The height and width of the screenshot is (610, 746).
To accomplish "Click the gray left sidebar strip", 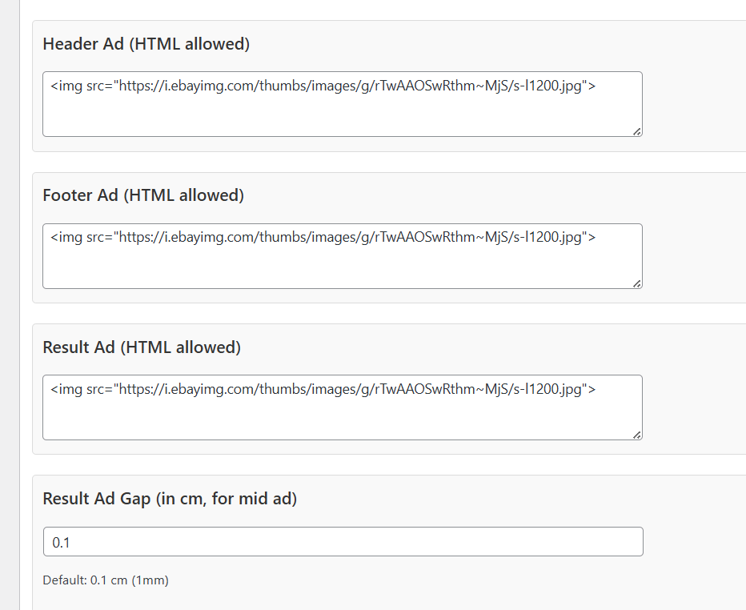I will 9,320.
